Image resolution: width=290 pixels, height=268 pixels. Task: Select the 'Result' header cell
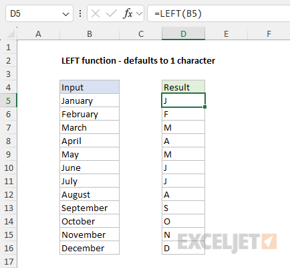(x=183, y=87)
